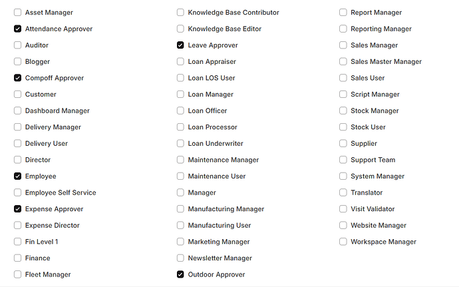Check the Workspace Manager checkbox
Screen dimensions: 459x287
(343, 242)
